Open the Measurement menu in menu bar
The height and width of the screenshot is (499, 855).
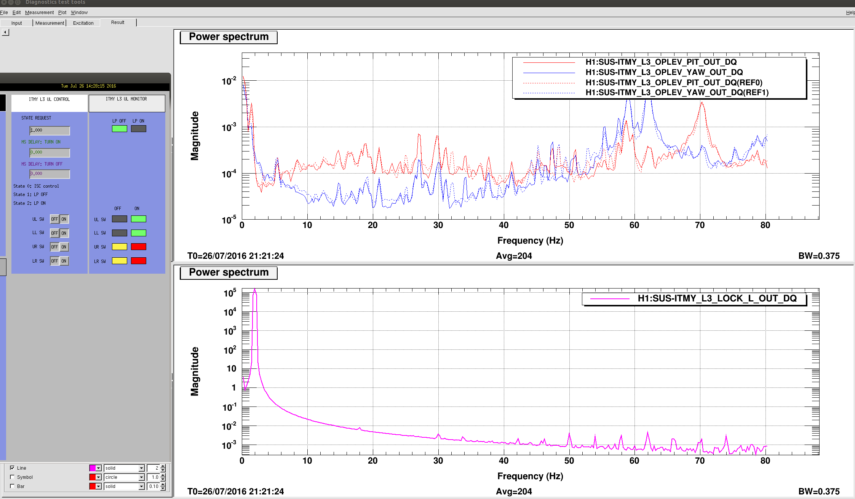[x=39, y=13]
